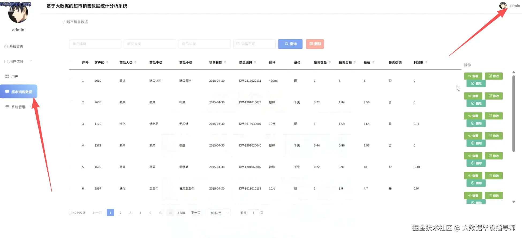Expand the 用户信息 sidebar menu
522x238 pixels.
(18, 61)
